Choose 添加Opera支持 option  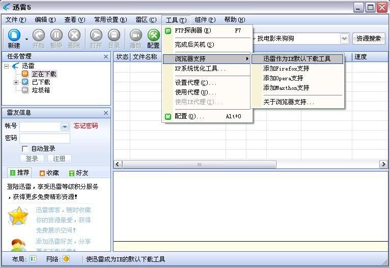coord(297,78)
